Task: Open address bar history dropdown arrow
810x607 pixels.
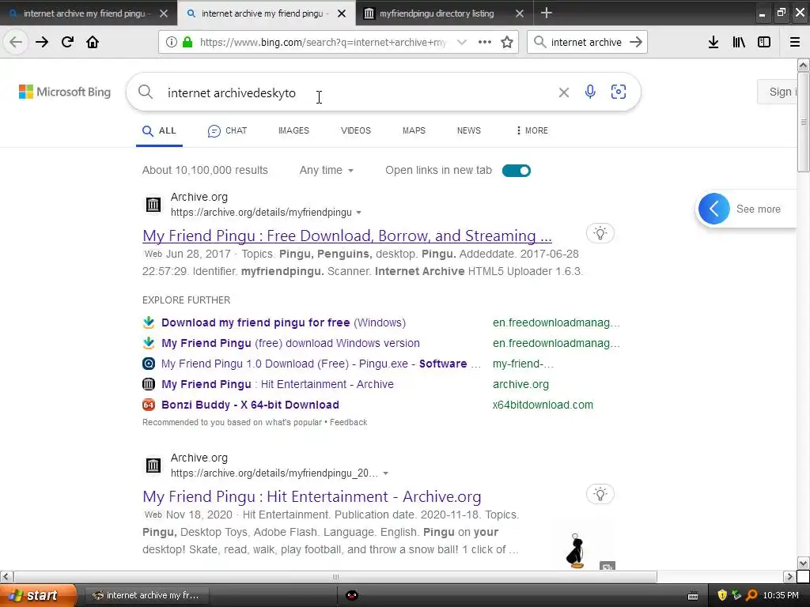Action: (462, 43)
